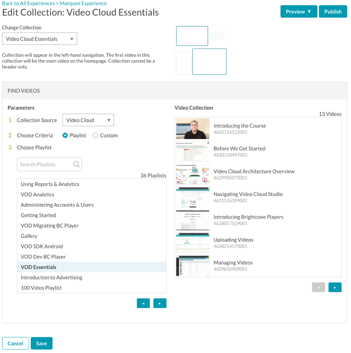Viewport: 351px width, 353px height.
Task: Click the Introducing the Course video thumbnail
Action: click(193, 128)
